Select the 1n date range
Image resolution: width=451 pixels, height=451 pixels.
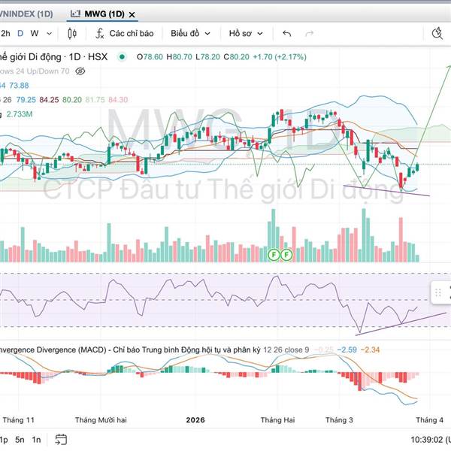[x=36, y=440]
